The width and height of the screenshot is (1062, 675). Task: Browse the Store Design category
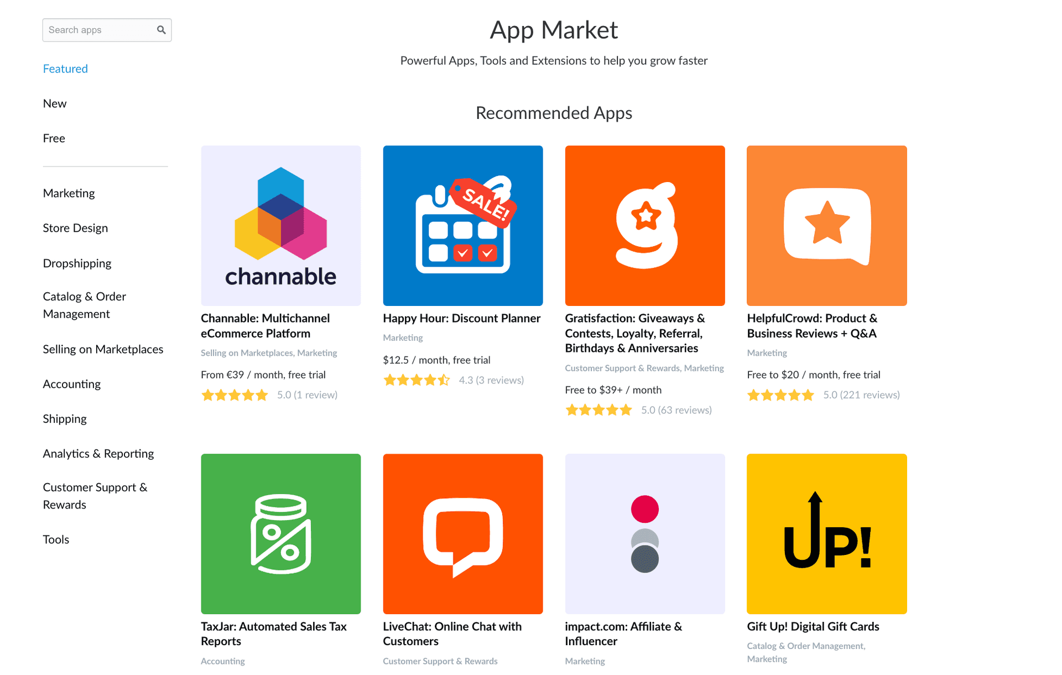(x=75, y=228)
